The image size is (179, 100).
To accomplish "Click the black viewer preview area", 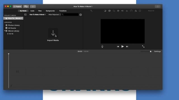I will click(123, 31).
